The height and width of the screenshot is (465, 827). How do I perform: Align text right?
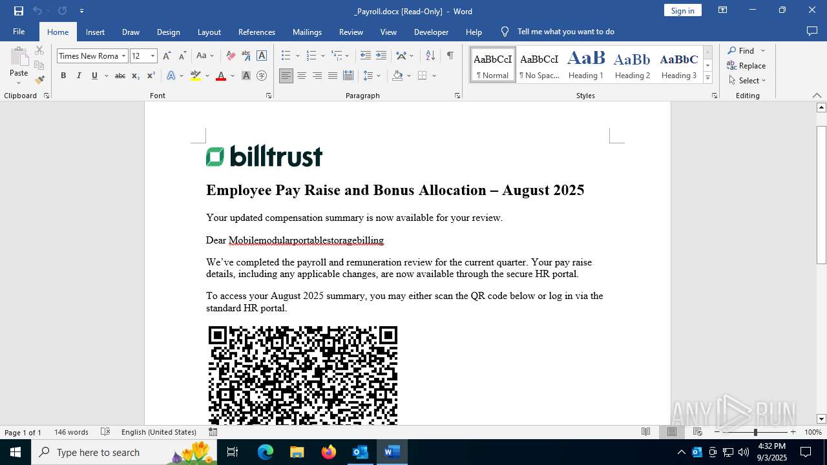pos(317,76)
